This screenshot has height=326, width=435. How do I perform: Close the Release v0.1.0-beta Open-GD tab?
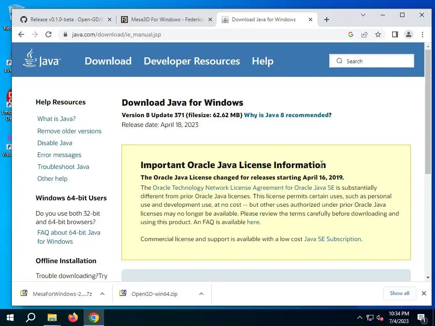(x=110, y=20)
